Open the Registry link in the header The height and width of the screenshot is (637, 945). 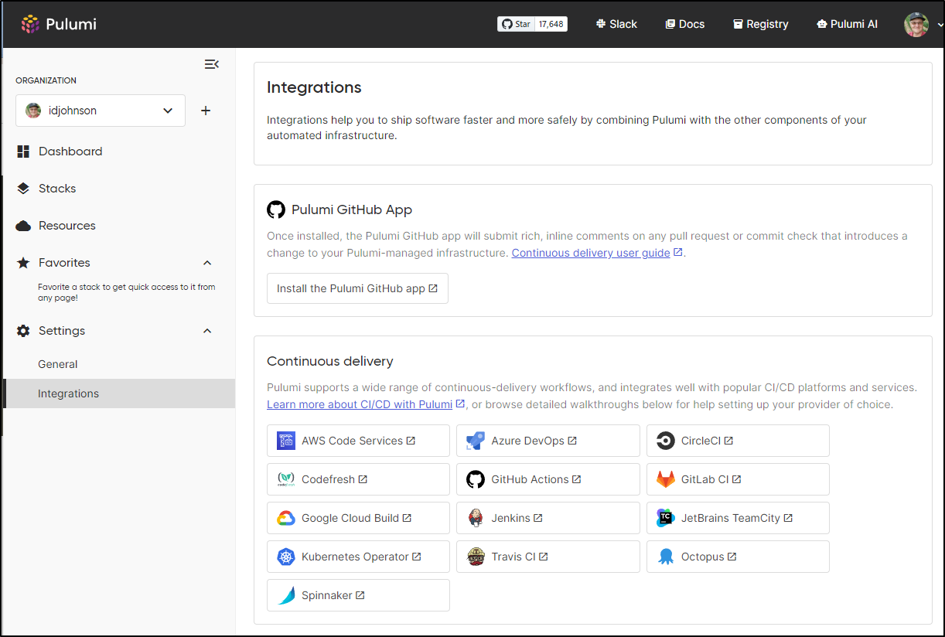(x=760, y=24)
